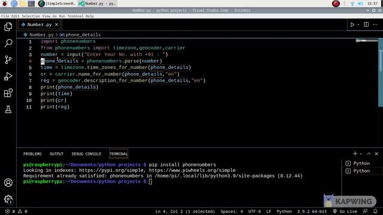Open the Help menu
383x215 pixels.
click(90, 16)
